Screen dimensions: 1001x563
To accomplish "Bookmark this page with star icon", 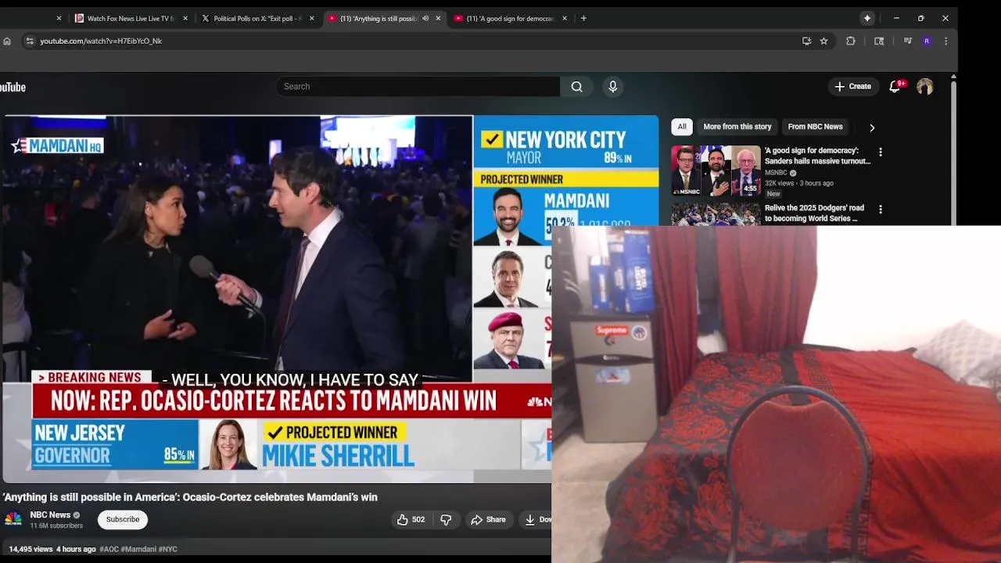I will click(x=823, y=41).
